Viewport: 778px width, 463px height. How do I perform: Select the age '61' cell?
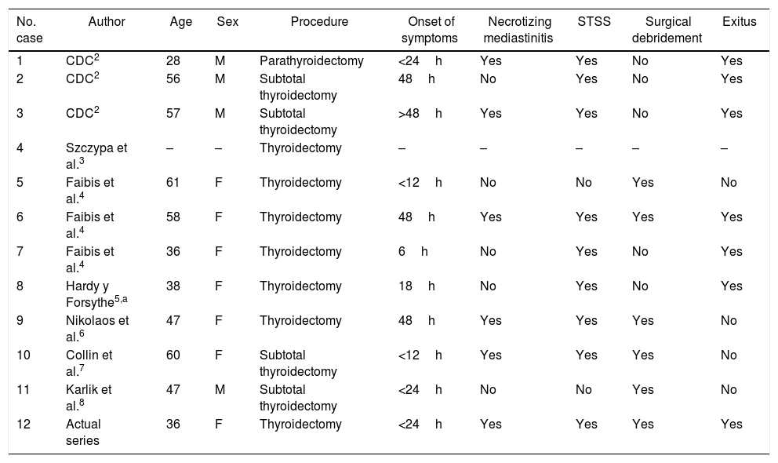(x=173, y=183)
